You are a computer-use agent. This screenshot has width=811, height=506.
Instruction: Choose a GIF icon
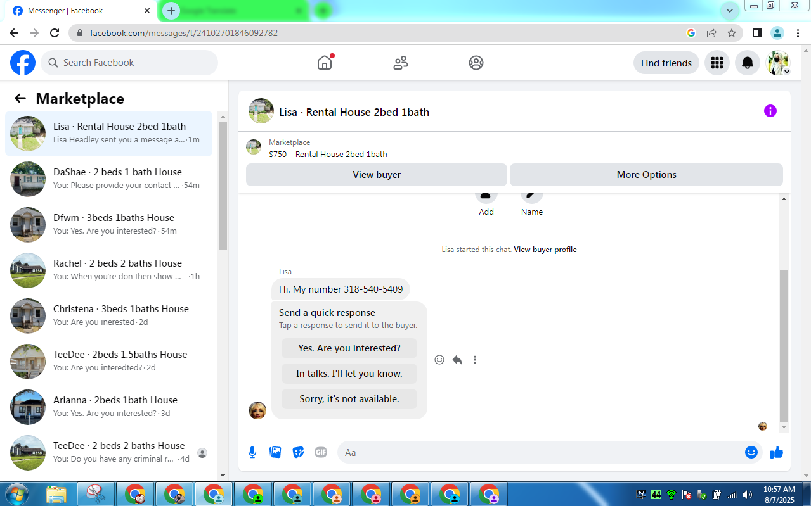click(x=321, y=452)
